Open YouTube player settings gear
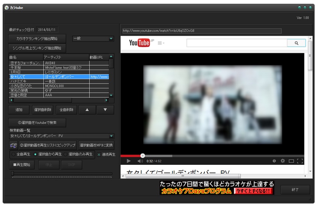Viewport: 318px width, 208px height. [283, 161]
